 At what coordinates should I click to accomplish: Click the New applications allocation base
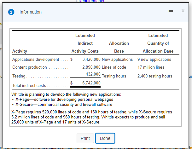pyautogui.click(x=117, y=59)
